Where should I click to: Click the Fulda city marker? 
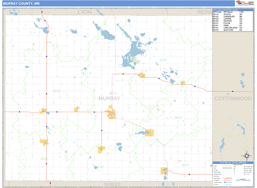click(x=164, y=171)
